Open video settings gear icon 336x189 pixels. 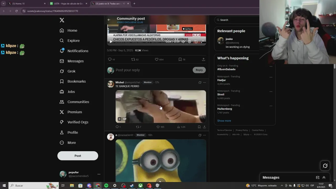190,42
